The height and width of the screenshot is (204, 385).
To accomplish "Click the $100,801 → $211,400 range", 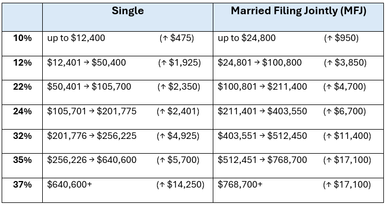I will pyautogui.click(x=262, y=87).
